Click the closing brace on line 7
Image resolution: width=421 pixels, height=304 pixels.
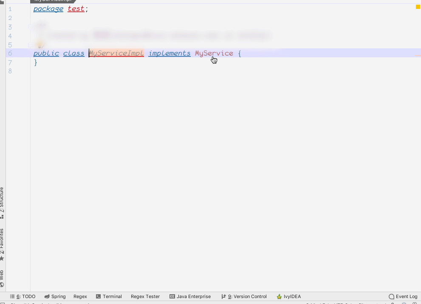coord(35,62)
